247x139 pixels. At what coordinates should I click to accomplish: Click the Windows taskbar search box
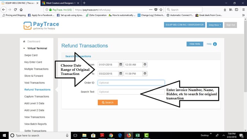click(x=40, y=135)
